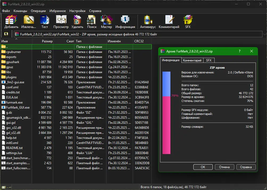This screenshot has height=190, width=267.
Task: Click the Поиск (Find) binoculars icon
Action: point(92,22)
